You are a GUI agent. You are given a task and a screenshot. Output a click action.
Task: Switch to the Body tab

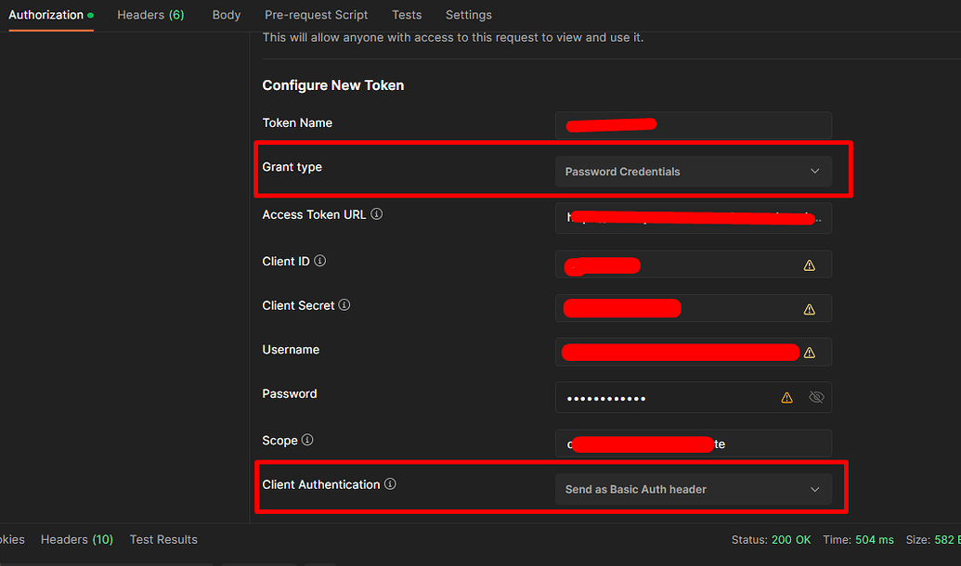tap(226, 15)
